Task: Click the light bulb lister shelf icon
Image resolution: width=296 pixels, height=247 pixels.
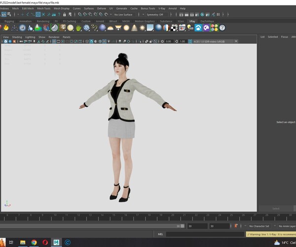Action: click(190, 28)
